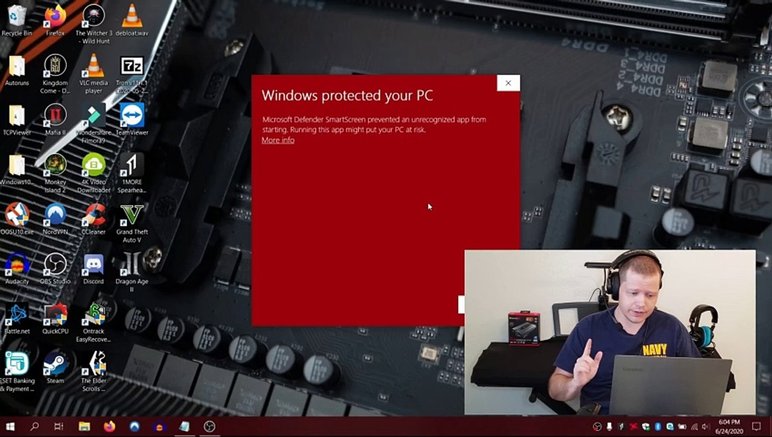Select the debloat.wav VLC file icon
This screenshot has width=772, height=437.
click(132, 21)
